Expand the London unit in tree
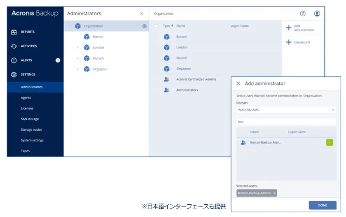This screenshot has width=346, height=217. point(77,48)
